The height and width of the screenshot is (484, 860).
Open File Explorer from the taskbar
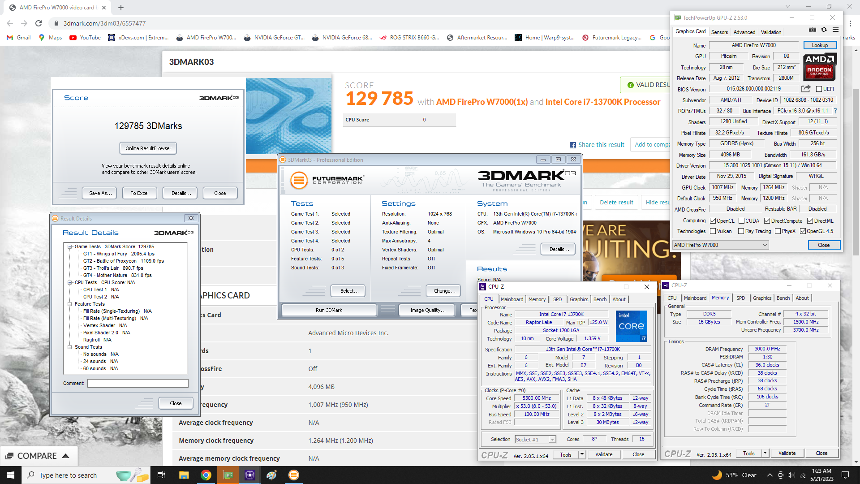pyautogui.click(x=184, y=475)
